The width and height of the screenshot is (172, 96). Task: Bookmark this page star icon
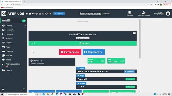pos(152,5)
